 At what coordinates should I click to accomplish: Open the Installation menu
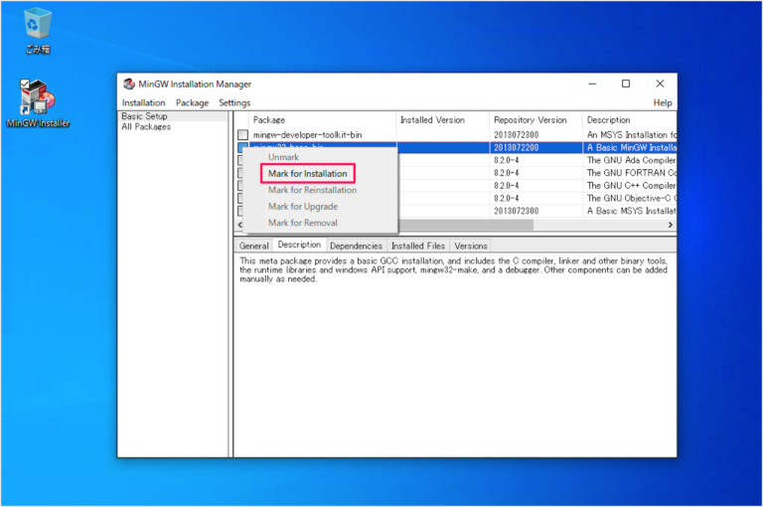pyautogui.click(x=143, y=102)
